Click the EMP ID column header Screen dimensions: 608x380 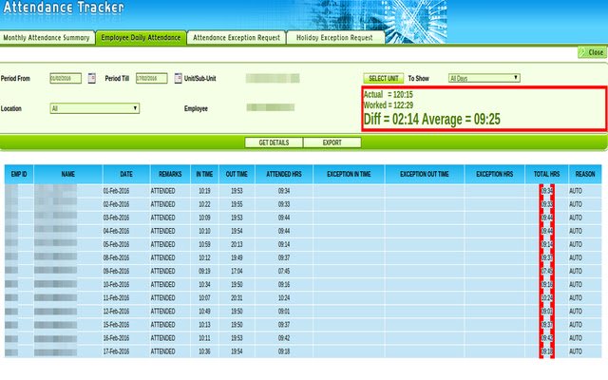click(19, 174)
